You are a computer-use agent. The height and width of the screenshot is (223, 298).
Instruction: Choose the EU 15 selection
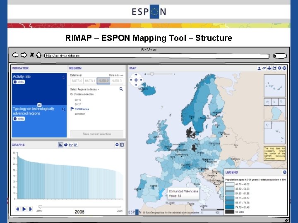[78, 100]
